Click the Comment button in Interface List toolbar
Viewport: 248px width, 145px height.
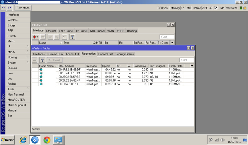point(64,37)
